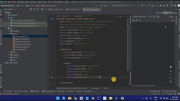Click the orientation icon in design toolbar

pos(154,17)
